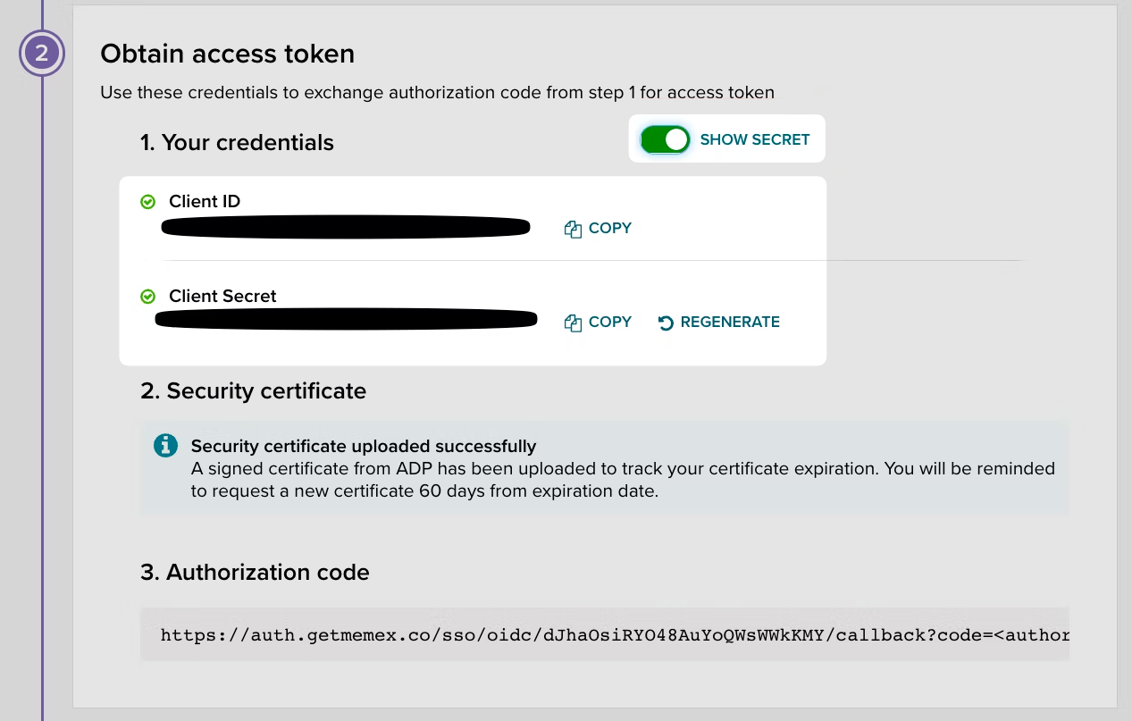Click COPY next to the Client ID
Image resolution: width=1132 pixels, height=721 pixels.
[610, 229]
